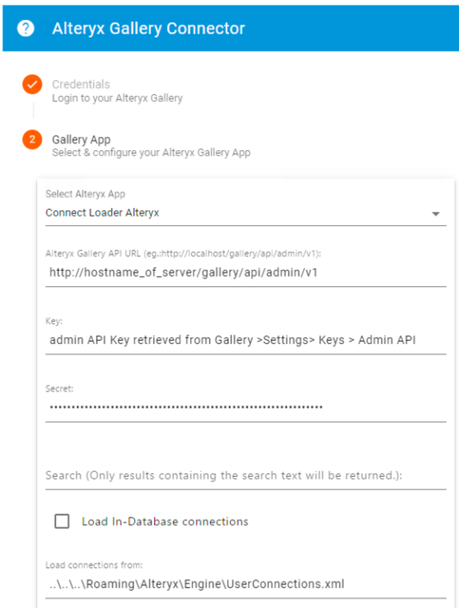The height and width of the screenshot is (608, 459).
Task: Edit the Load connections from path field
Action: tap(245, 584)
